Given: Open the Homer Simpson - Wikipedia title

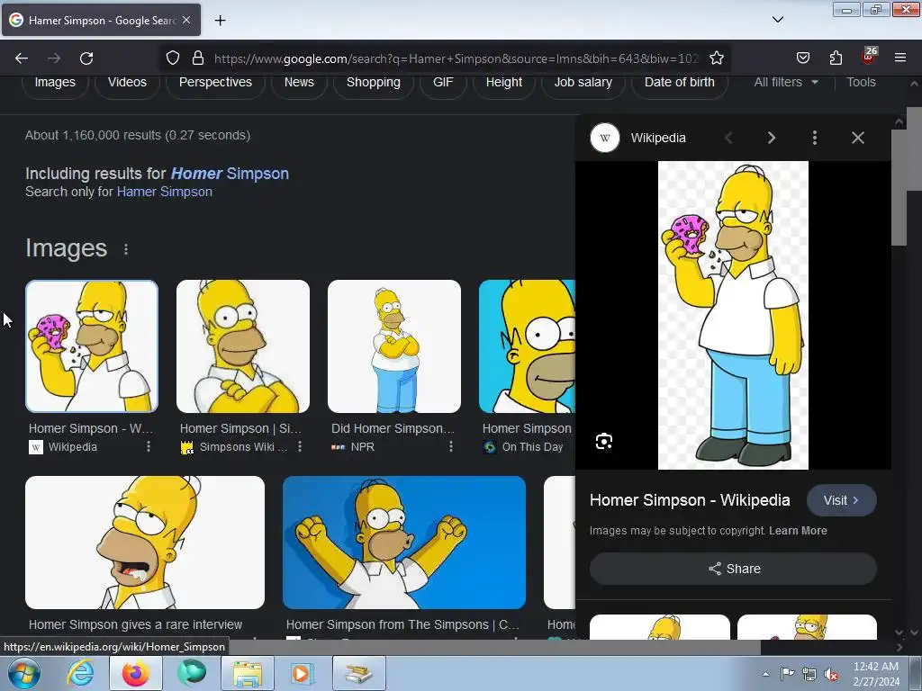Looking at the screenshot, I should coord(690,500).
